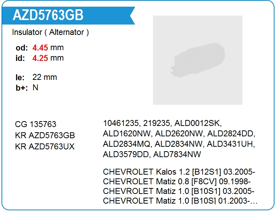Click the od value 4.45 mm
The width and height of the screenshot is (276, 214).
point(48,48)
